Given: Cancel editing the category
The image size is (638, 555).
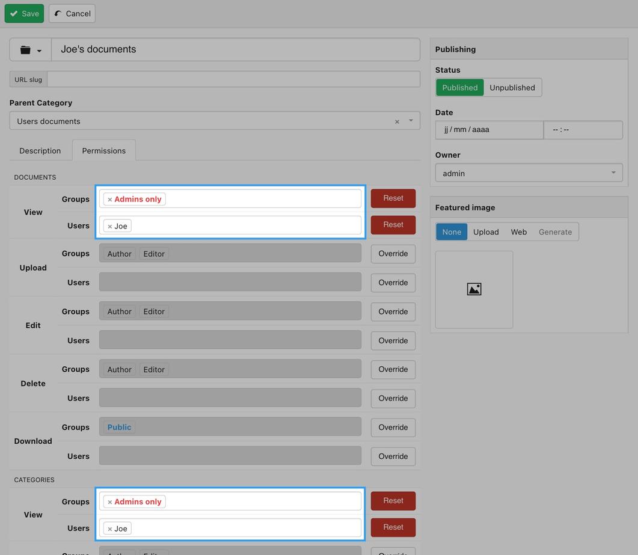Looking at the screenshot, I should [x=72, y=13].
